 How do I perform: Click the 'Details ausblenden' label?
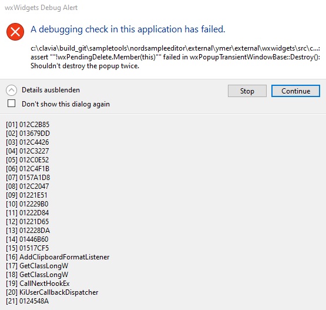pos(51,90)
